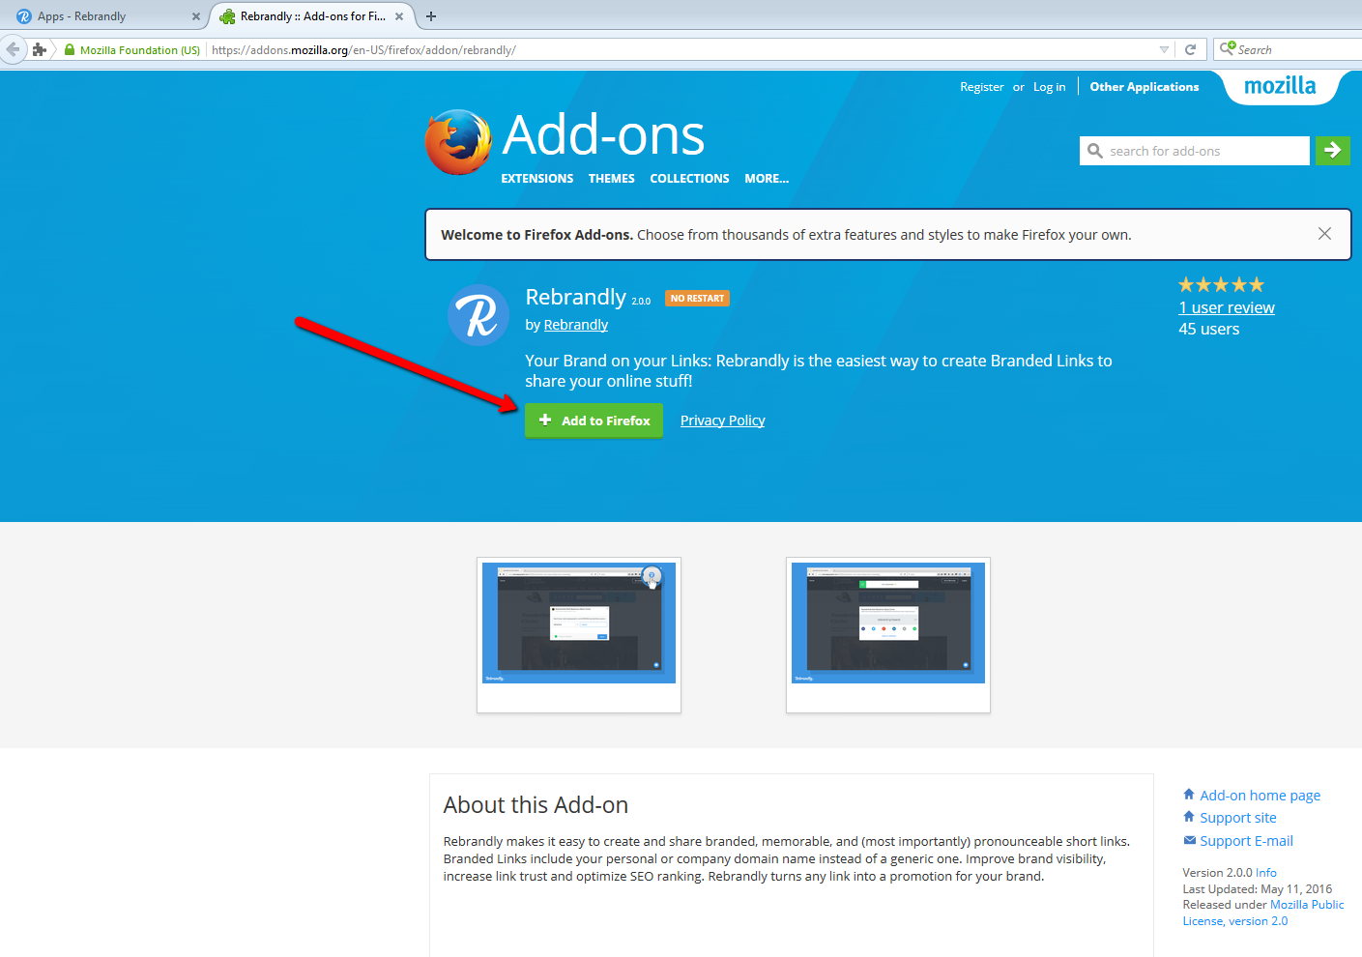Open the Support site link

[x=1237, y=818]
